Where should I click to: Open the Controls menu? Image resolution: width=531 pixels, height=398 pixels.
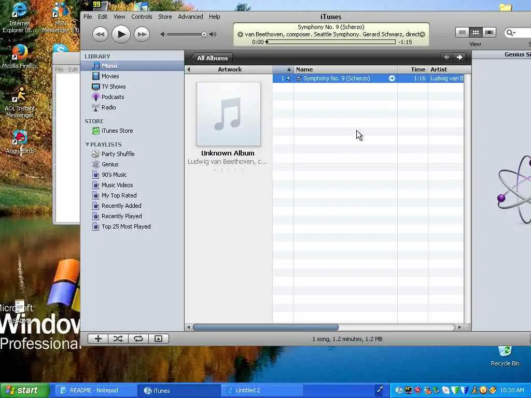[x=142, y=17]
